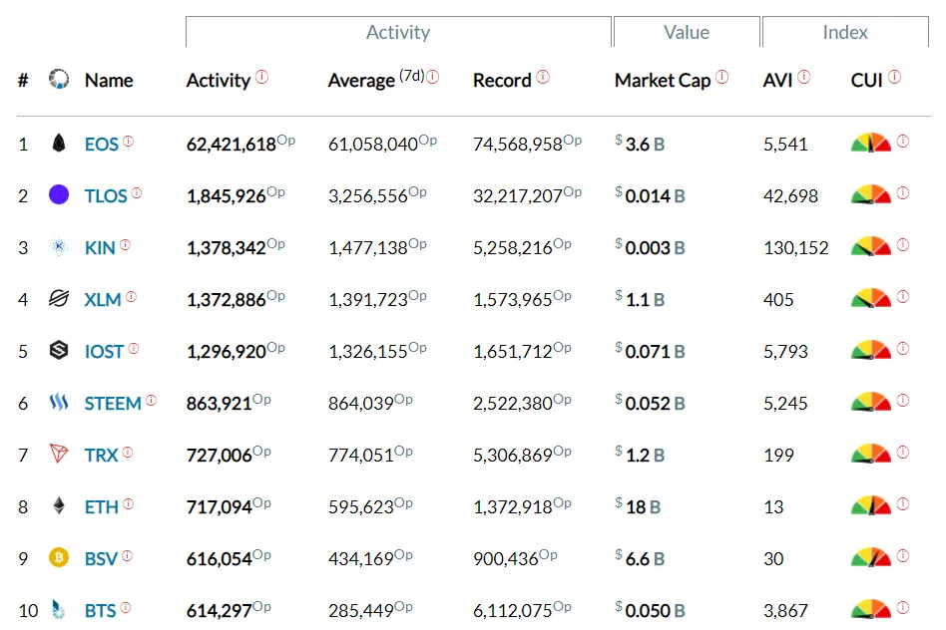Click the IOST hexagon logo icon
Image resolution: width=946 pixels, height=630 pixels.
coord(59,350)
